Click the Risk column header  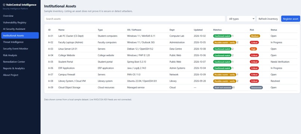point(252,30)
